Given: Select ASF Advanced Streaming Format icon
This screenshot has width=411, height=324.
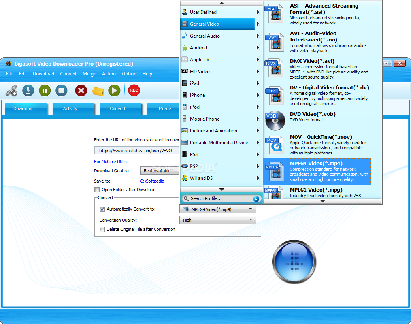Looking at the screenshot, I should pyautogui.click(x=275, y=13).
